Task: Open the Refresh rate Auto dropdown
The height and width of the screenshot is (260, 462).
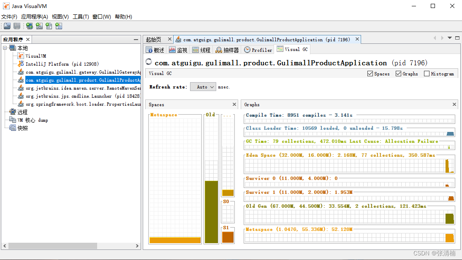Action: click(x=203, y=87)
